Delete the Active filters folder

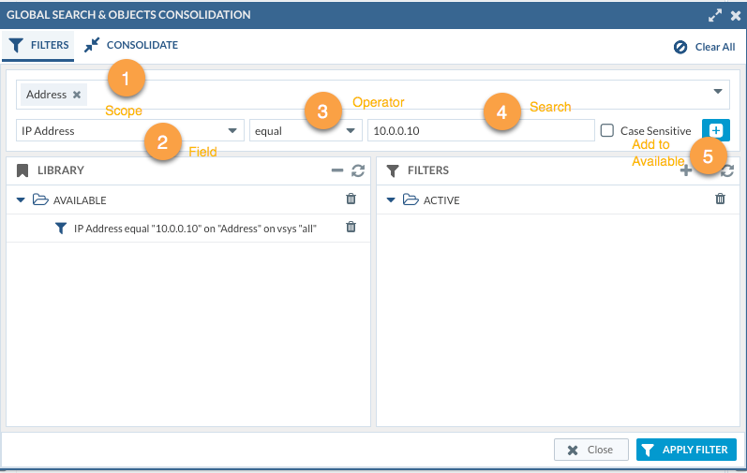720,200
